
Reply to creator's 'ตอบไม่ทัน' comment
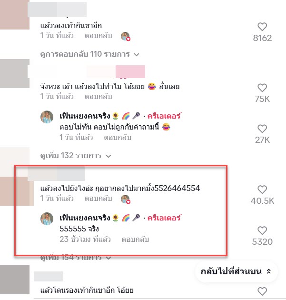[118, 138]
